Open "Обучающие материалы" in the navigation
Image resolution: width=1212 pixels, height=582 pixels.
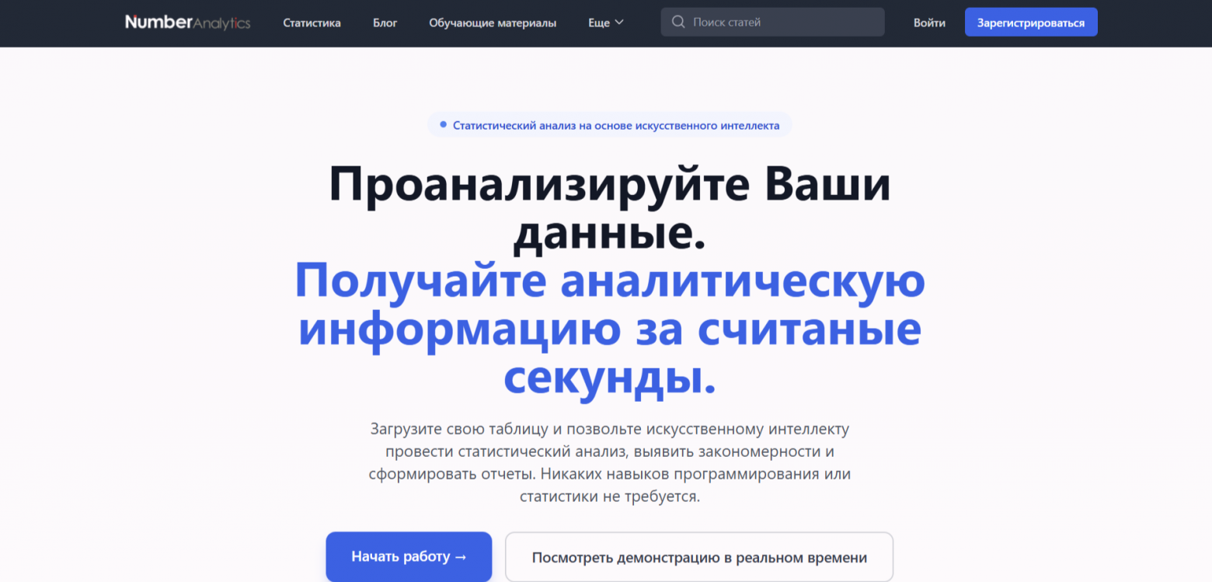[492, 23]
